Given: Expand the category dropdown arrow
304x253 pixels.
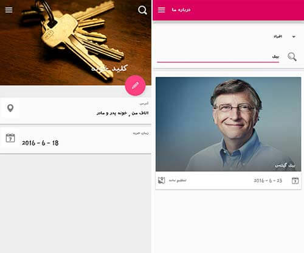Looking at the screenshot, I should (x=294, y=37).
